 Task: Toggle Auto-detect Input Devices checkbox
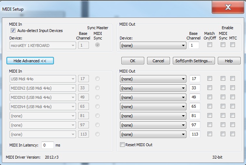[x=13, y=31]
